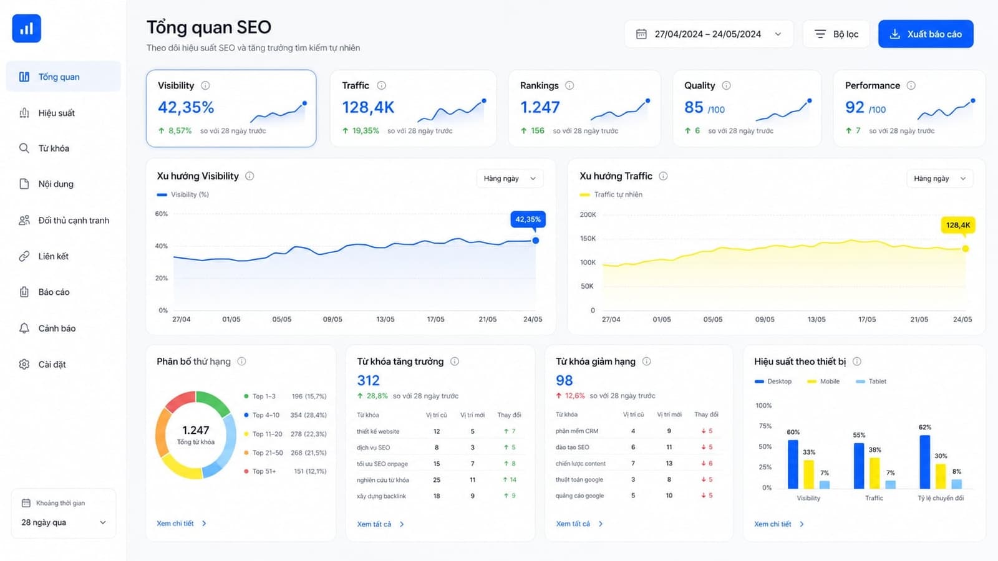Click info icon next to Quality card
This screenshot has width=998, height=561.
coord(726,85)
